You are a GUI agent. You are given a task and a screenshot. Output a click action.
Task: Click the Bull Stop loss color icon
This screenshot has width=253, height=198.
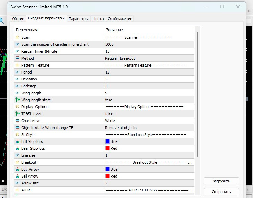[18, 141]
